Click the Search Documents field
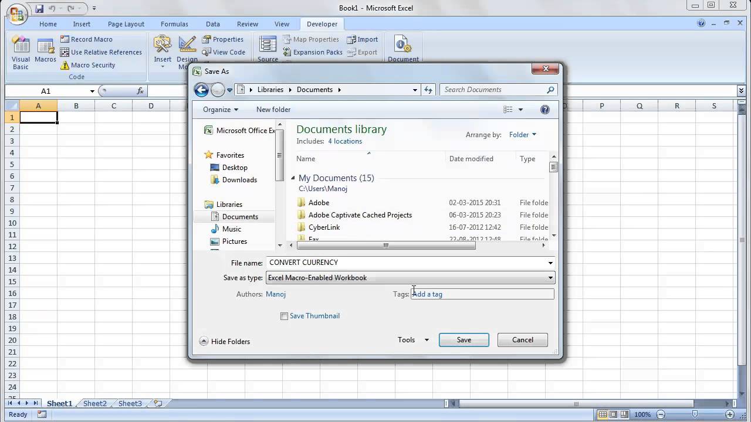751x422 pixels. (x=498, y=90)
